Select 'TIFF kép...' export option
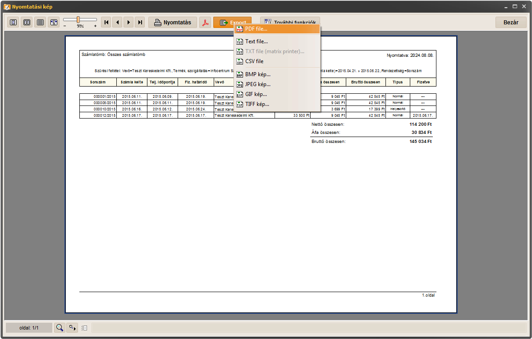The height and width of the screenshot is (339, 532). point(278,104)
